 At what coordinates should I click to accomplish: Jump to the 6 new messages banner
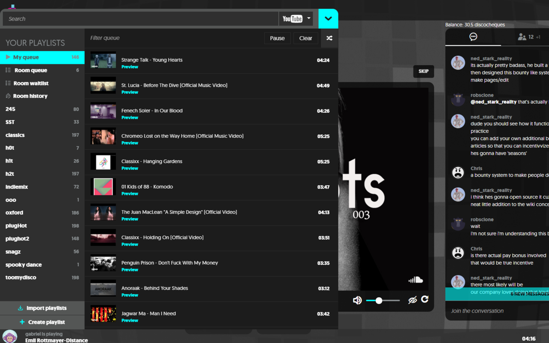pos(498,294)
